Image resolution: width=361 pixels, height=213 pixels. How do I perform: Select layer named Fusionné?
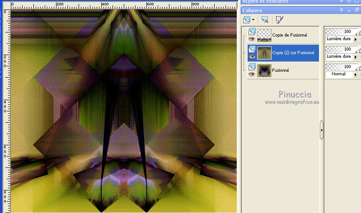click(281, 70)
